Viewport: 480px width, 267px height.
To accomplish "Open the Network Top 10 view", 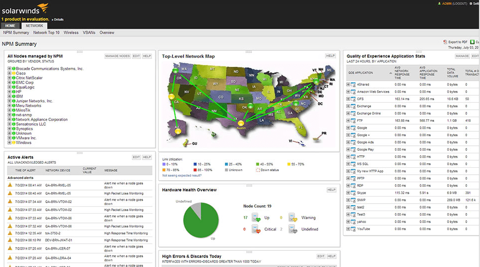I will [46, 32].
